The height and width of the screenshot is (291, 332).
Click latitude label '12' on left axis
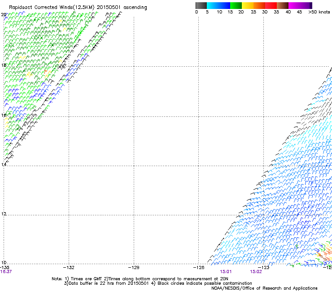pos(4,214)
